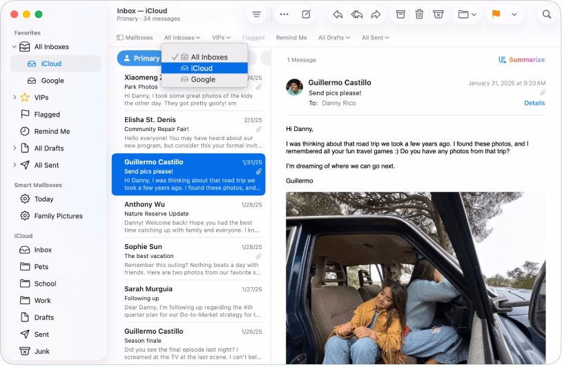This screenshot has height=367, width=562.
Task: Toggle Mailboxes sidebar in favorites bar
Action: point(135,37)
